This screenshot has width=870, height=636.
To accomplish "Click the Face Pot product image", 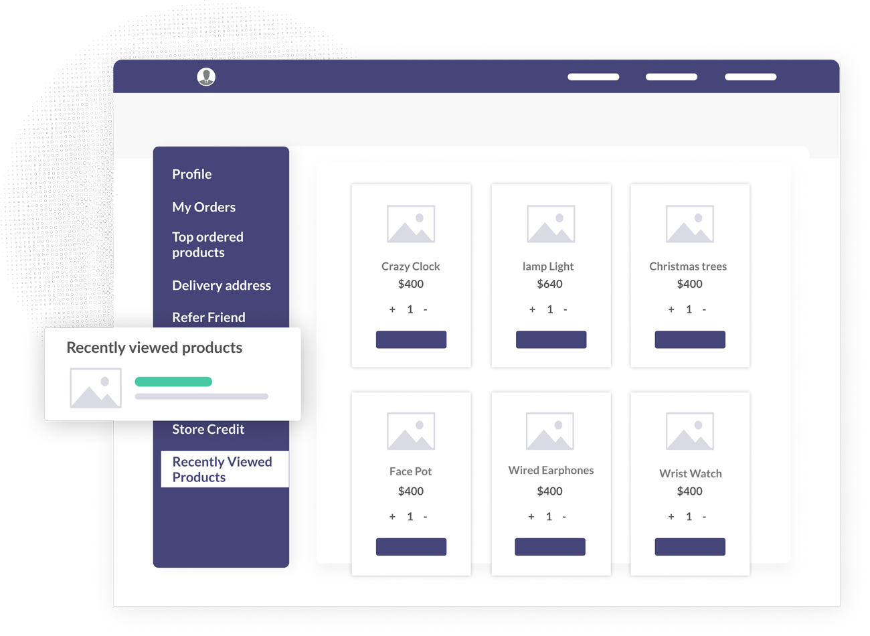I will pos(411,431).
